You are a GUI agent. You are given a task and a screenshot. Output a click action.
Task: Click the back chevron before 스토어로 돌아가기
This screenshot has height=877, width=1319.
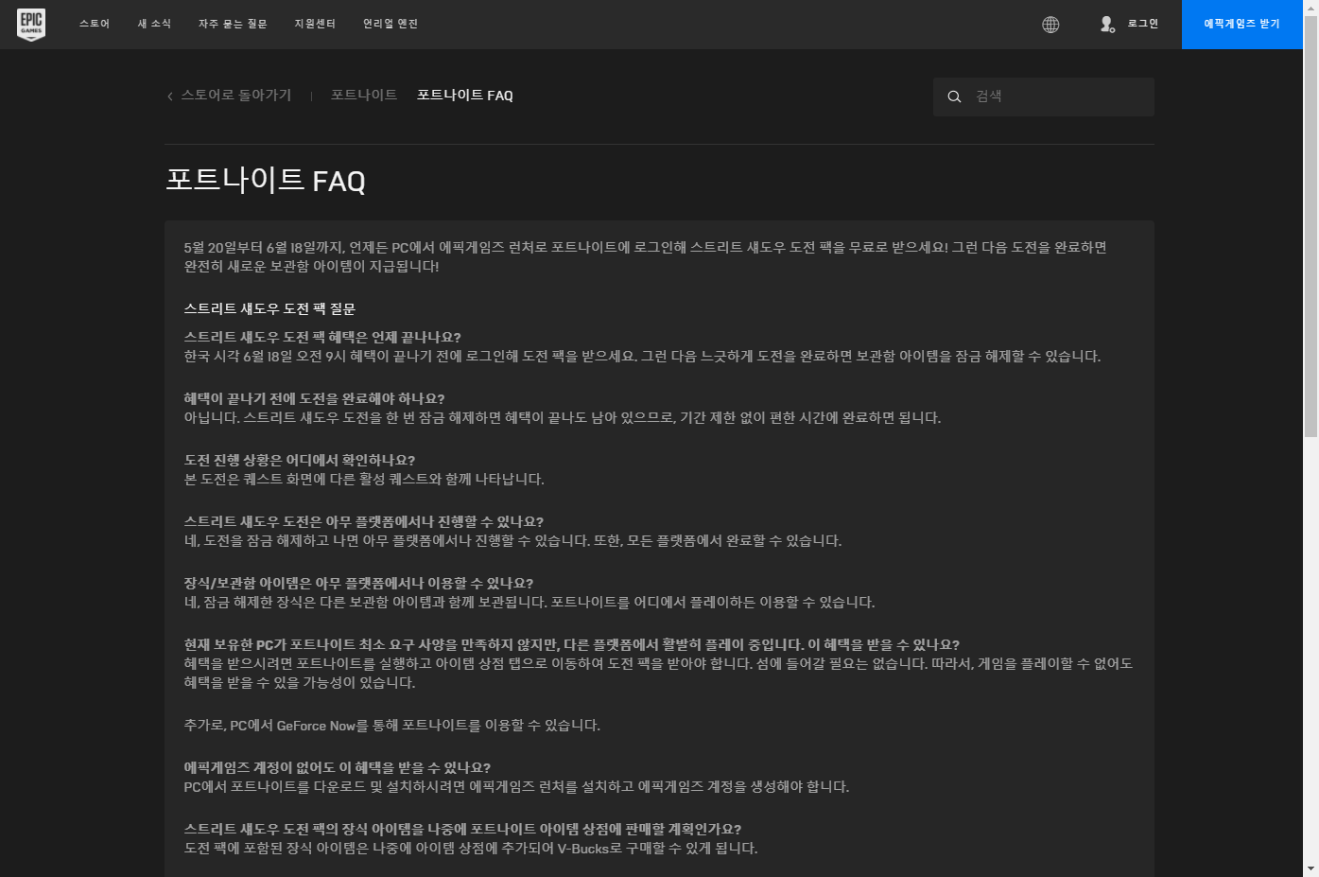pyautogui.click(x=170, y=96)
